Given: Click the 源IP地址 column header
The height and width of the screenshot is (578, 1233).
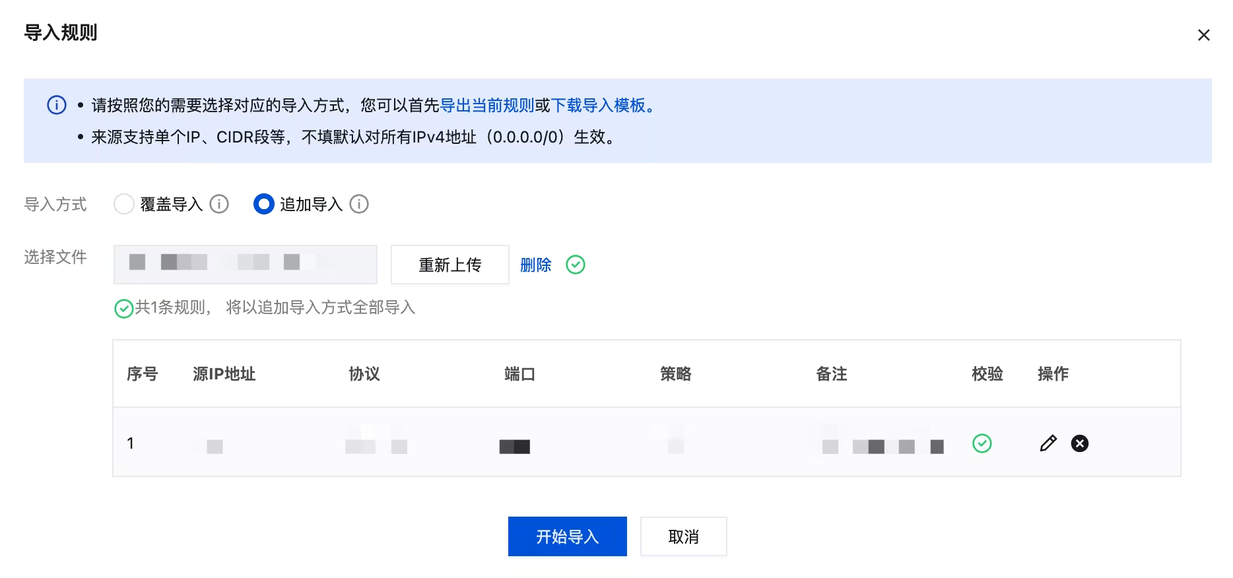Looking at the screenshot, I should 224,374.
